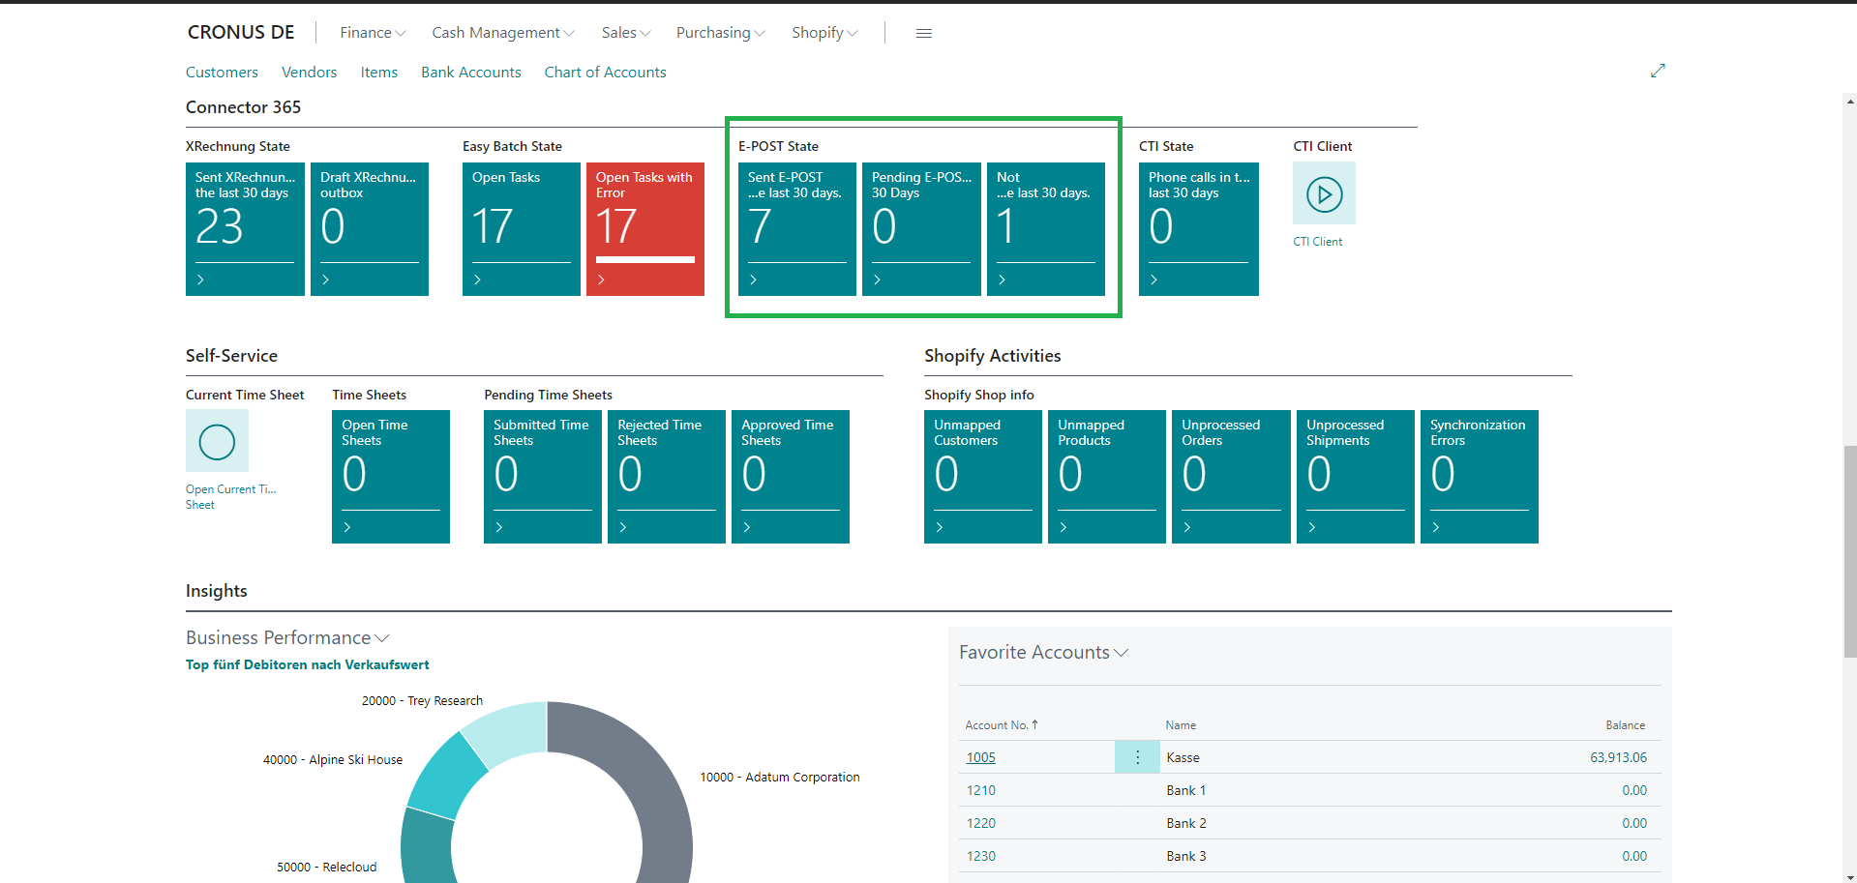Open Draft XRechnung outbox tile
This screenshot has height=883, width=1857.
[x=370, y=228]
